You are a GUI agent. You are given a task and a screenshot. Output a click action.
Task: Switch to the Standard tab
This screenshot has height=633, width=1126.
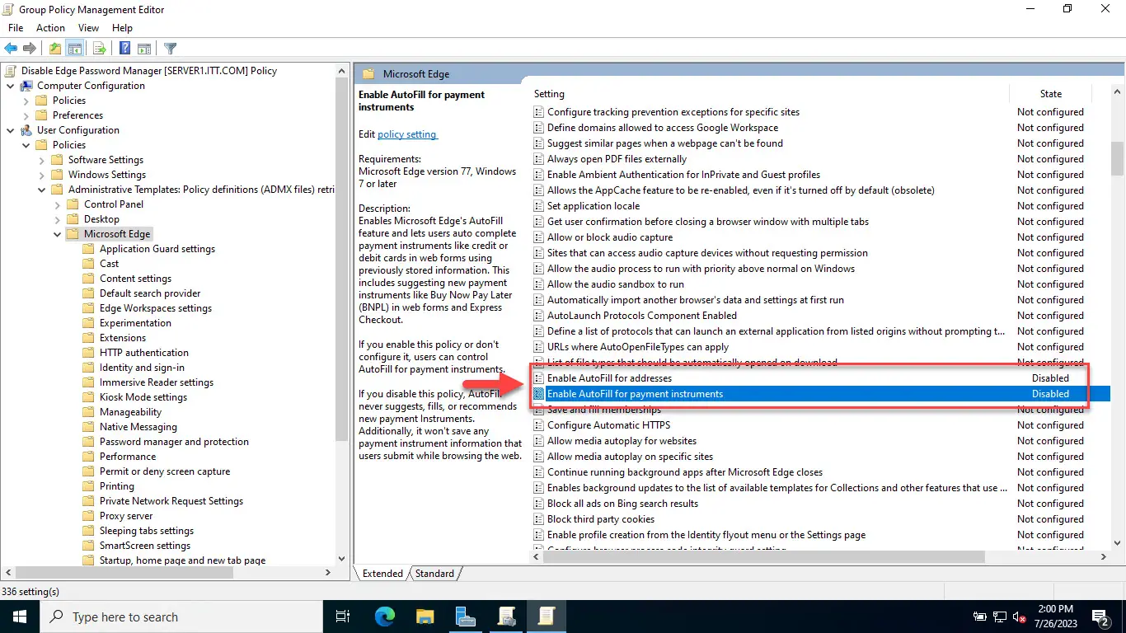point(434,574)
